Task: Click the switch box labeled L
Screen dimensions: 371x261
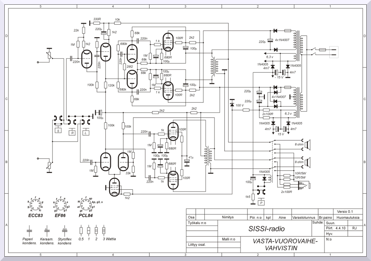Action: [86, 132]
